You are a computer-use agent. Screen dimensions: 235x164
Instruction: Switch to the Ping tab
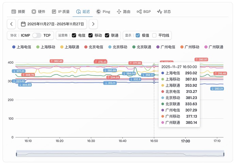103,12
